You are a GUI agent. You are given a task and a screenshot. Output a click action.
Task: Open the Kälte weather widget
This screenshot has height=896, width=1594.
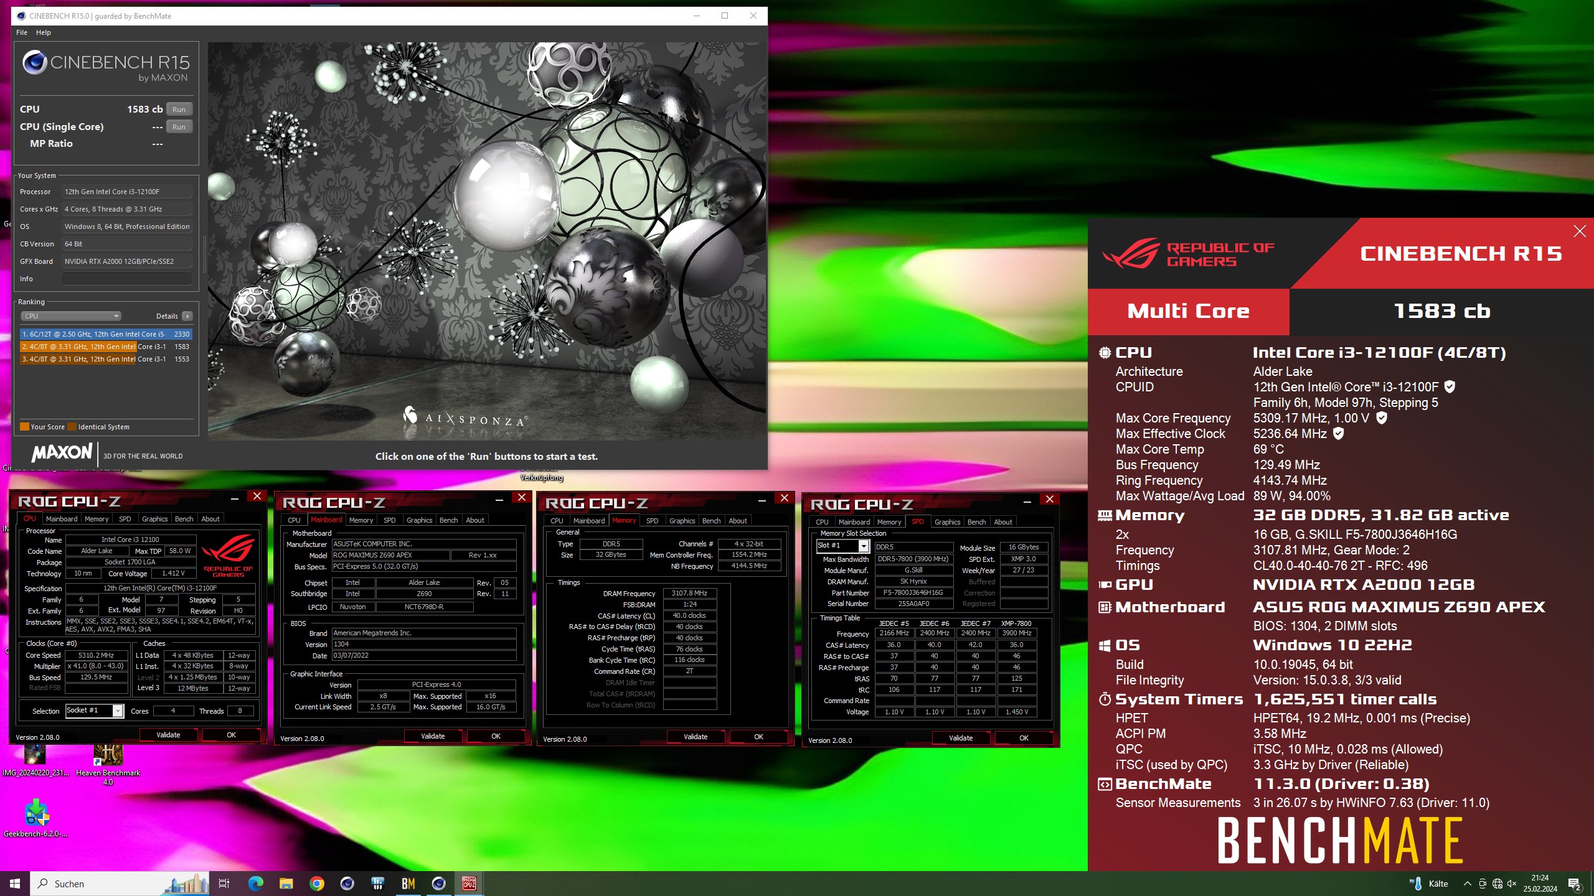1428,884
